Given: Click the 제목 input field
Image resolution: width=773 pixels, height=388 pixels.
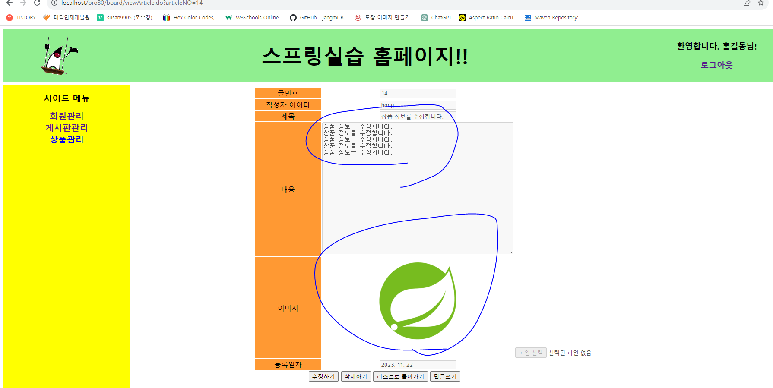Looking at the screenshot, I should [x=418, y=116].
